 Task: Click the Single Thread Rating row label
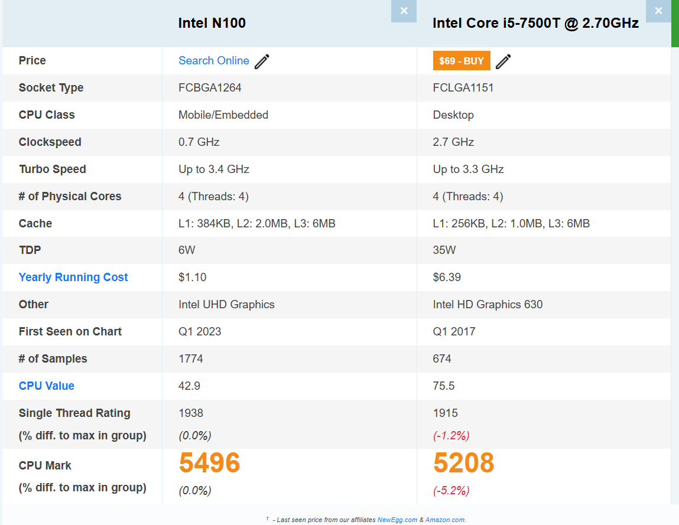click(x=74, y=413)
